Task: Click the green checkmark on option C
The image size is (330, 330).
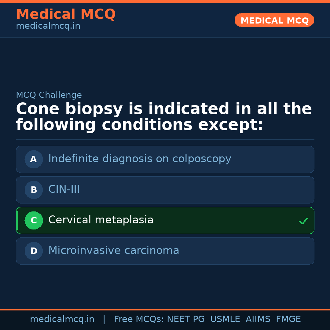Action: coord(303,221)
